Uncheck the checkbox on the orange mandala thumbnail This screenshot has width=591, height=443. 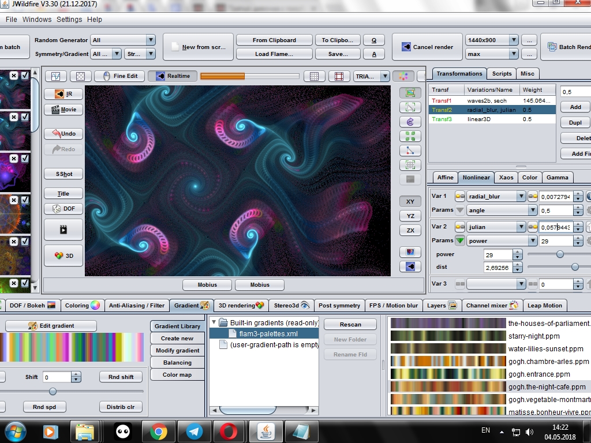click(x=25, y=200)
